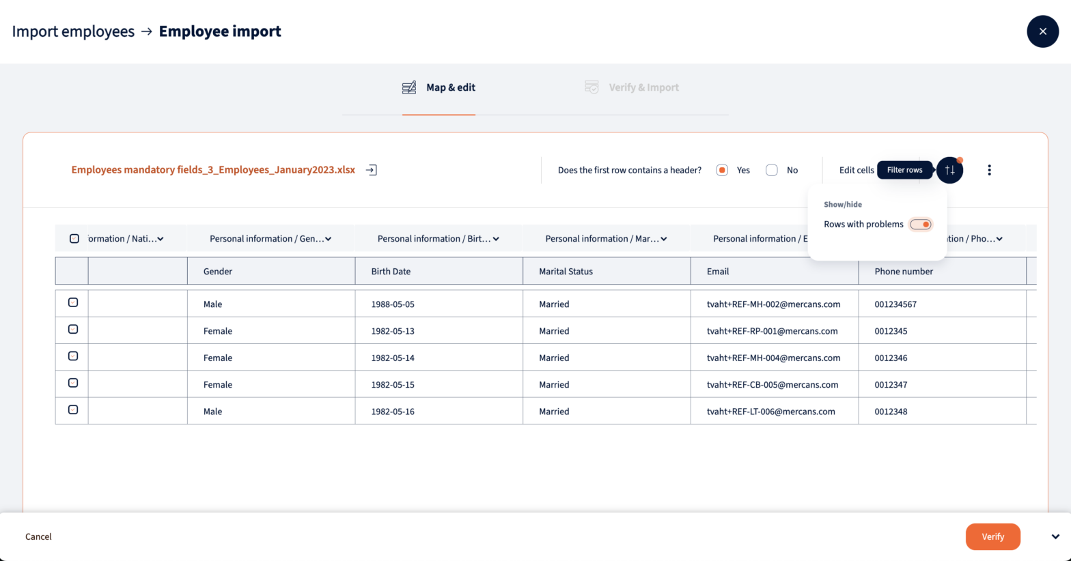Select No for first row header
The width and height of the screenshot is (1071, 561).
[772, 170]
